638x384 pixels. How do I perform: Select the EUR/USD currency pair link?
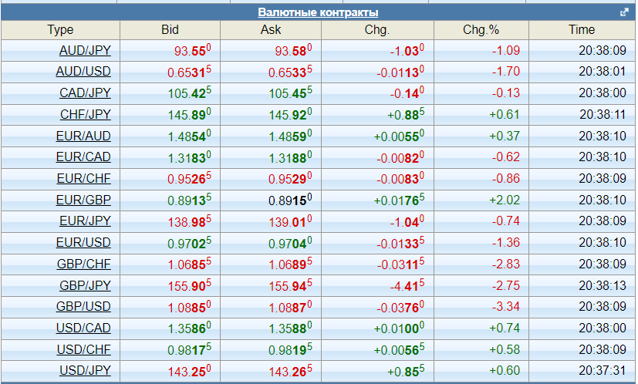83,242
